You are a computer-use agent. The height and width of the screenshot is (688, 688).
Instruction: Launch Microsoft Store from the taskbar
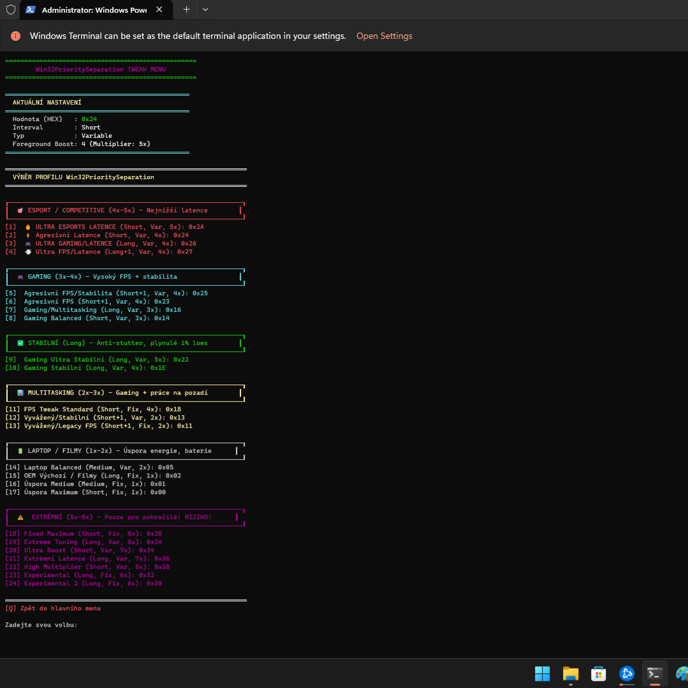598,673
